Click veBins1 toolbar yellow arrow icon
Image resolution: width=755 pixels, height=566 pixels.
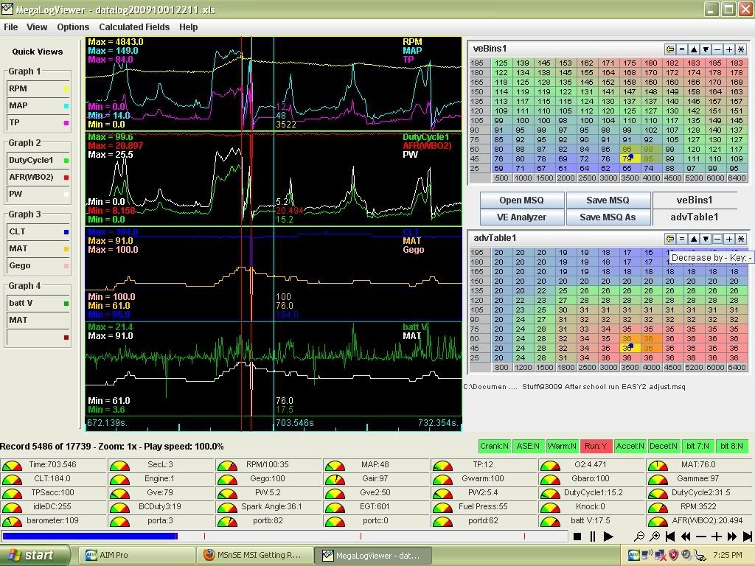coord(670,49)
